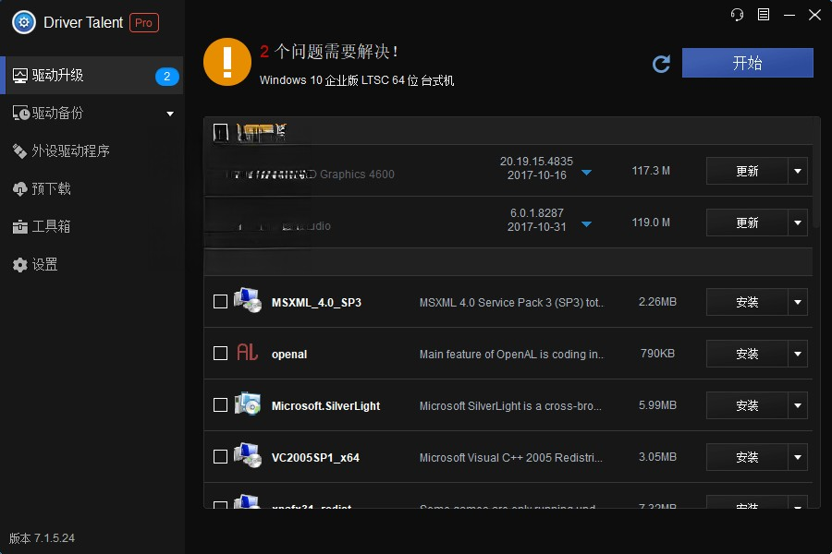Viewport: 832px width, 554px height.
Task: Click 安装 for Microsoft.SilverLight
Action: click(x=747, y=405)
